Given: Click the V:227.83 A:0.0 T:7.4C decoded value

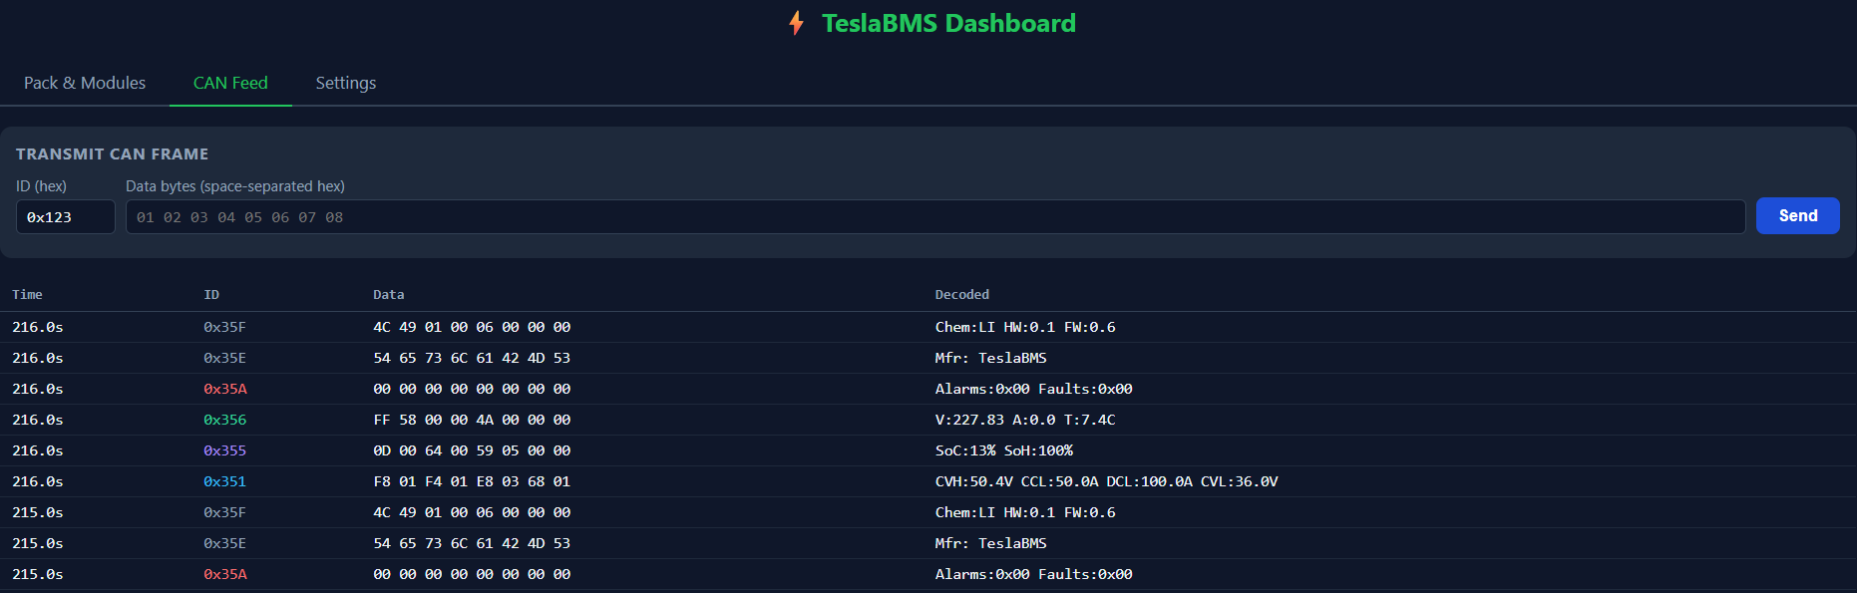Looking at the screenshot, I should coord(1024,420).
